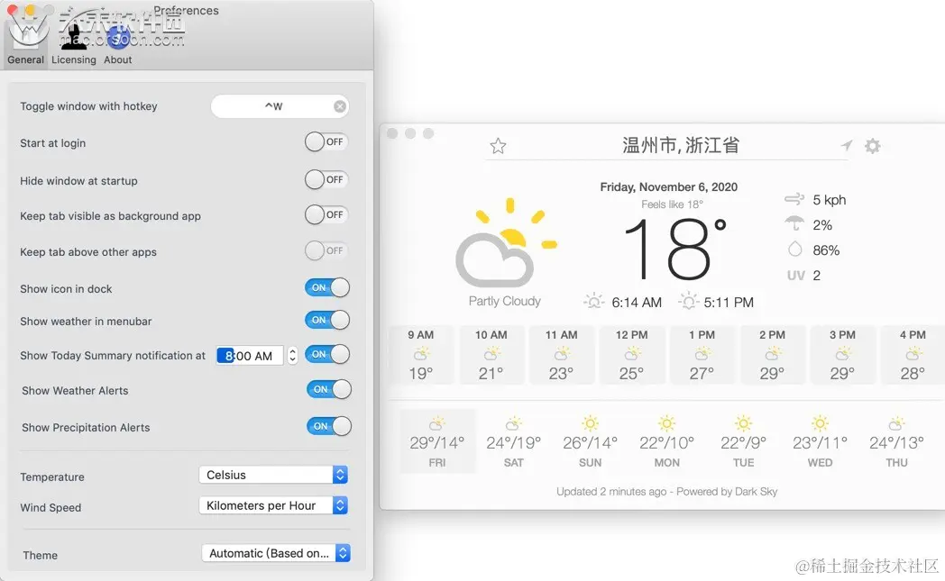
Task: Click the umbrella precipitation icon beside 2%
Action: pyautogui.click(x=794, y=224)
